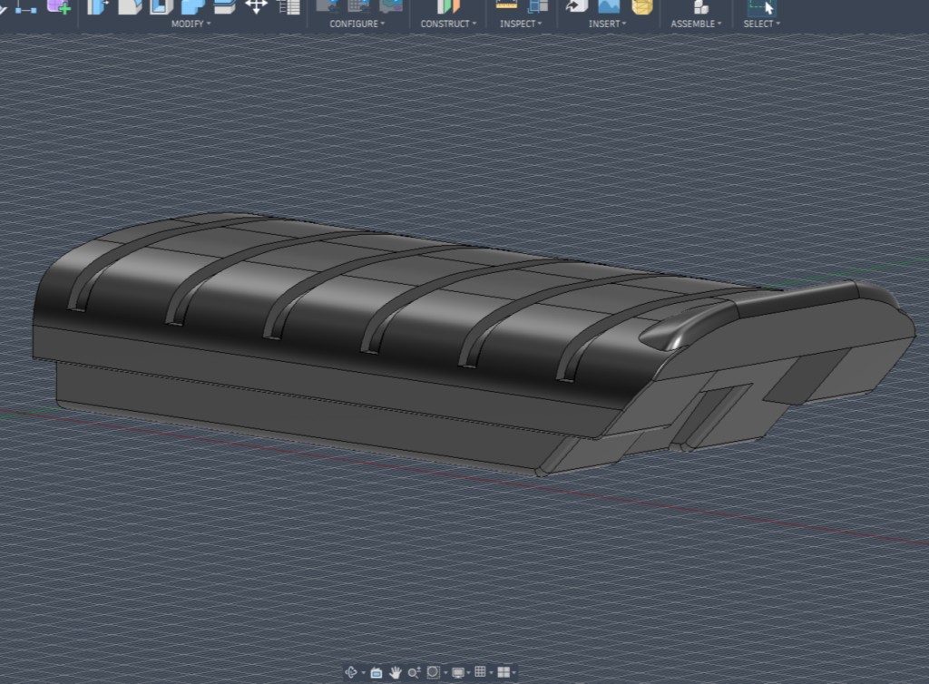Viewport: 929px width, 684px height.
Task: Open the MODIFY dropdown menu
Action: (x=191, y=24)
